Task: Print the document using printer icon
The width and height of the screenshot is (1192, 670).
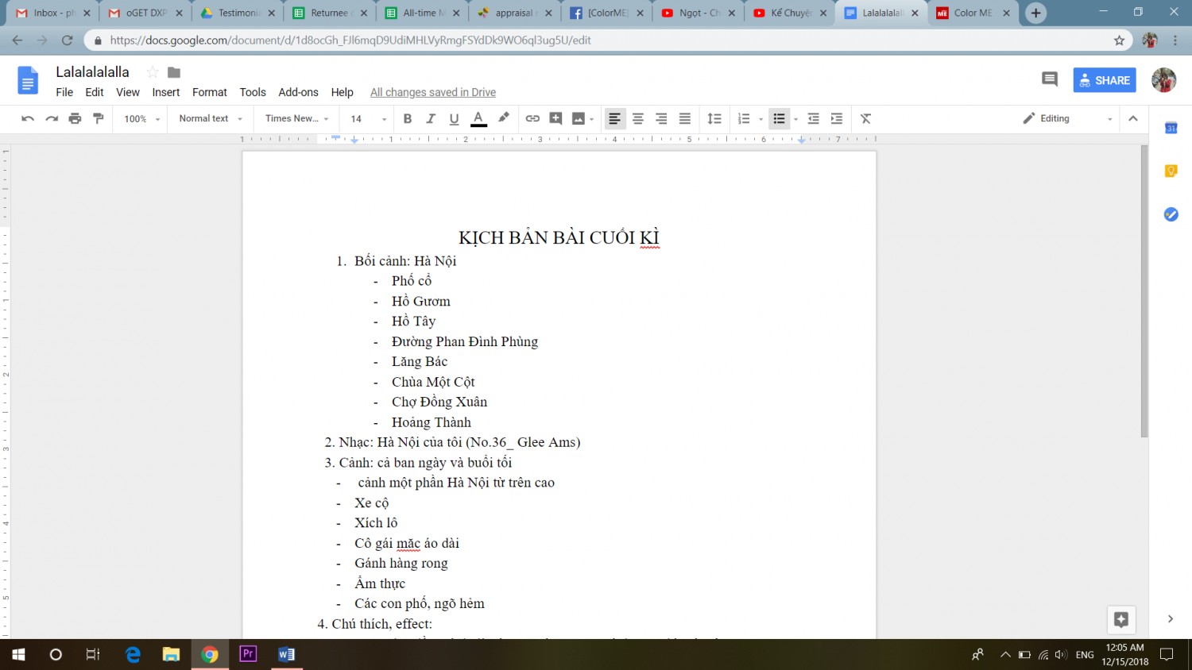Action: pos(75,118)
